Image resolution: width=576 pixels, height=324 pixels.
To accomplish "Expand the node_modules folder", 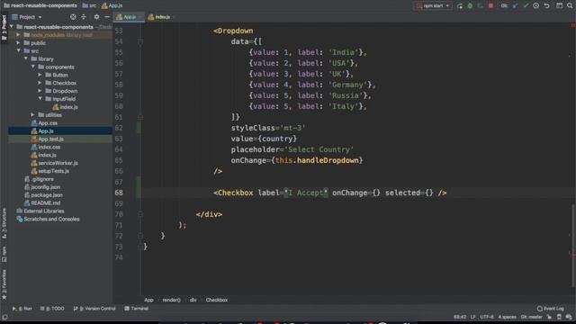I will pyautogui.click(x=18, y=35).
